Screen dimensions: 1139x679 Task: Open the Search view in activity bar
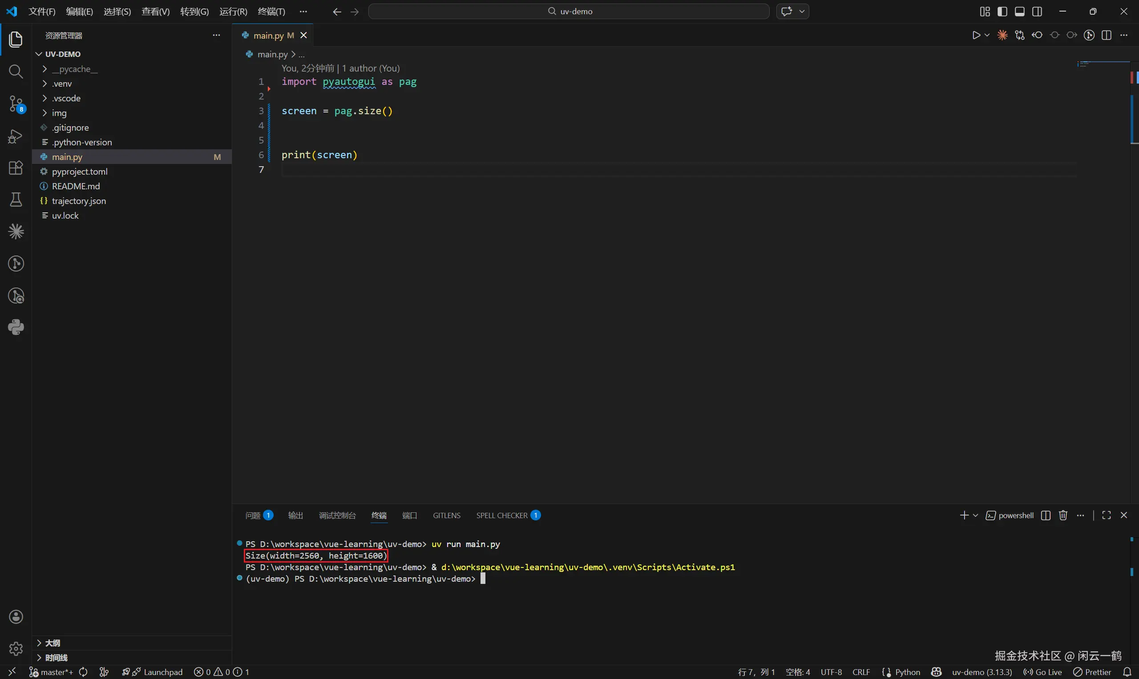[x=16, y=72]
